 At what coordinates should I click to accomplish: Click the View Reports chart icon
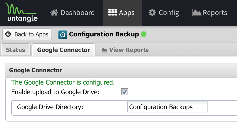click(104, 50)
